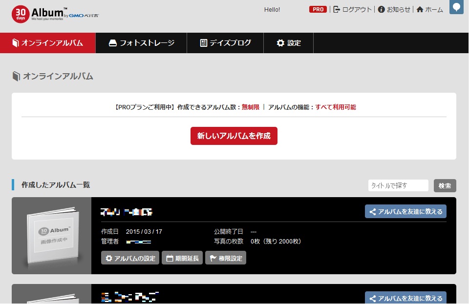Open お知らせ notifications link

[394, 9]
